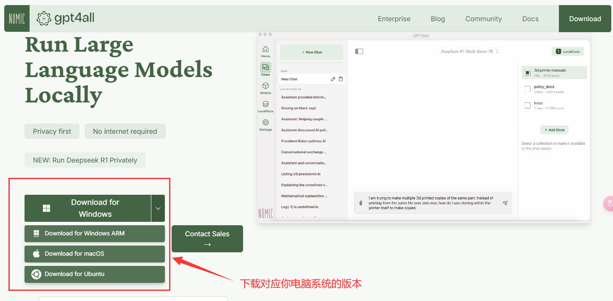The height and width of the screenshot is (301, 613).
Task: Open the "Assistant provided inform..." chat
Action: 304,97
